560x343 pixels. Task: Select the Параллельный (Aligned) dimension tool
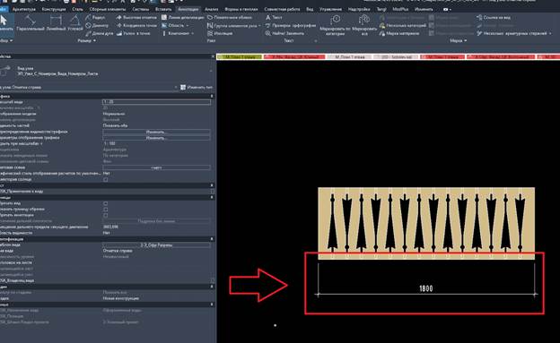click(31, 22)
